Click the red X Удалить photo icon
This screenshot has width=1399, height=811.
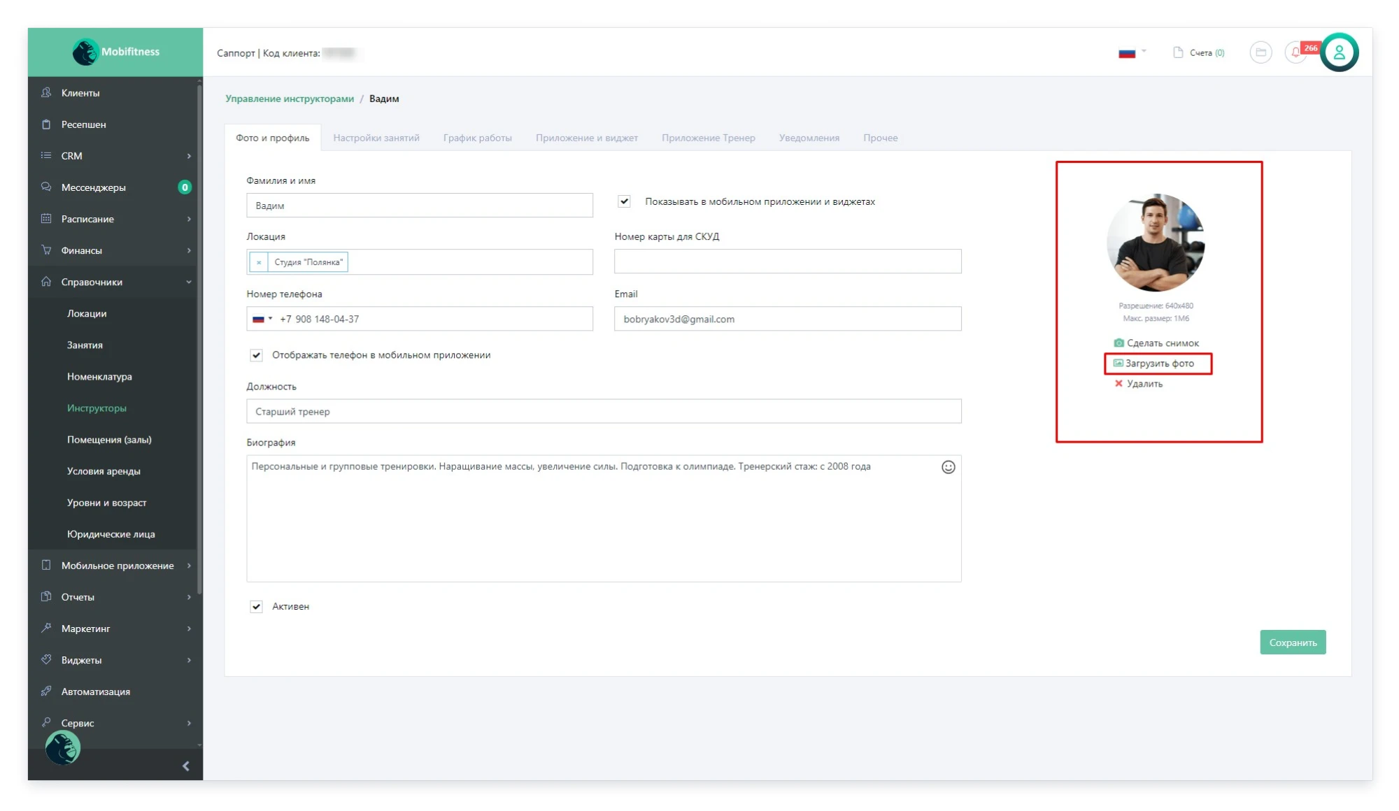[1119, 383]
